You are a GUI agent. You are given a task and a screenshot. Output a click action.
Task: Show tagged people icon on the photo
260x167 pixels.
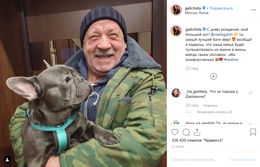point(7,160)
